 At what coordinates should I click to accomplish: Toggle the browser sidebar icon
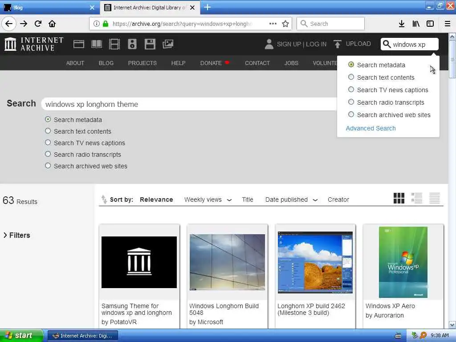430,24
